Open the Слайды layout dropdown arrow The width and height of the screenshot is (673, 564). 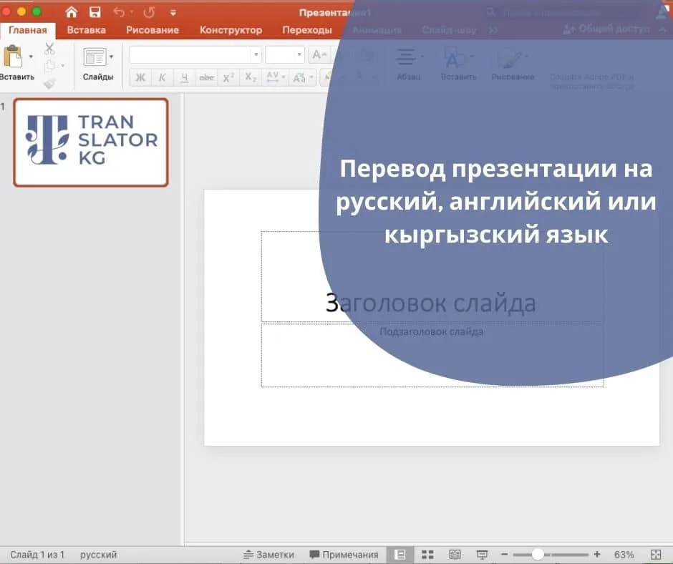coord(111,57)
